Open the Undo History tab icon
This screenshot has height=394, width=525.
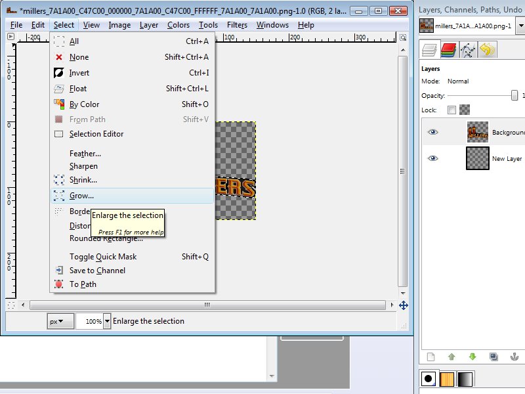click(486, 49)
